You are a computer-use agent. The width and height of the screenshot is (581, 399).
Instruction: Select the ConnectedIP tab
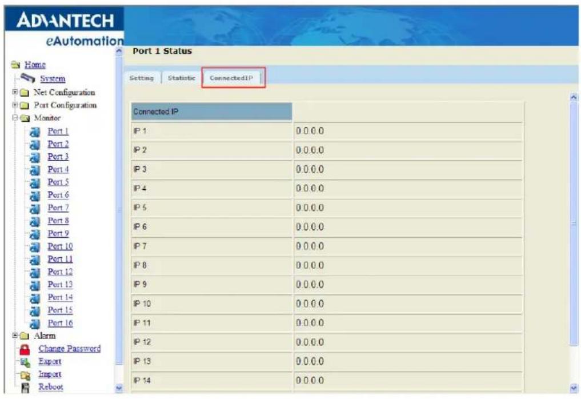pyautogui.click(x=231, y=78)
